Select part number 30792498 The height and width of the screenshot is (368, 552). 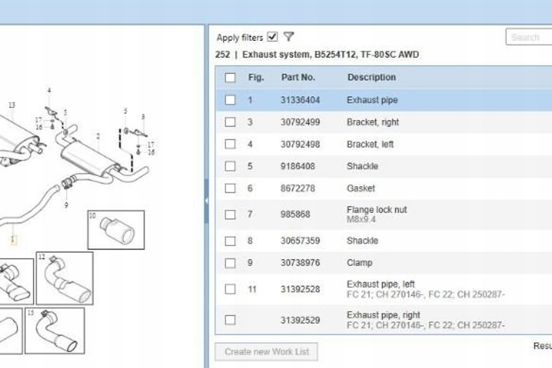(300, 144)
